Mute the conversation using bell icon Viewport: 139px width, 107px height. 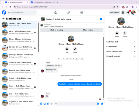[x=117, y=33]
